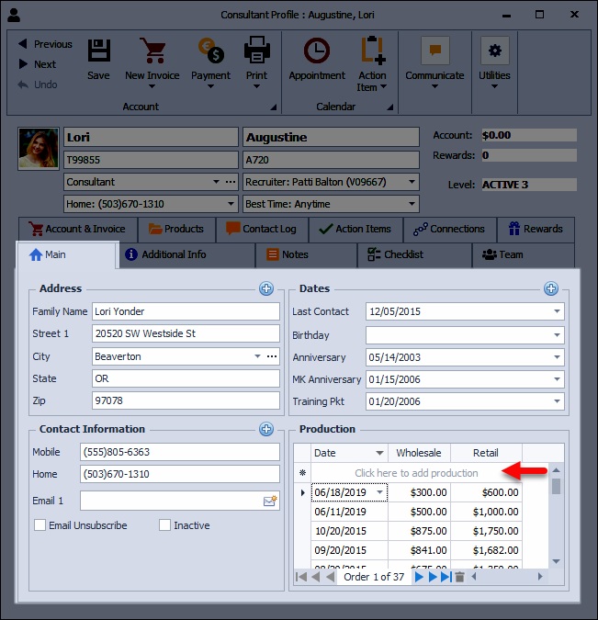Viewport: 598px width, 620px height.
Task: Click the Communicate speech bubble icon
Action: pos(435,51)
